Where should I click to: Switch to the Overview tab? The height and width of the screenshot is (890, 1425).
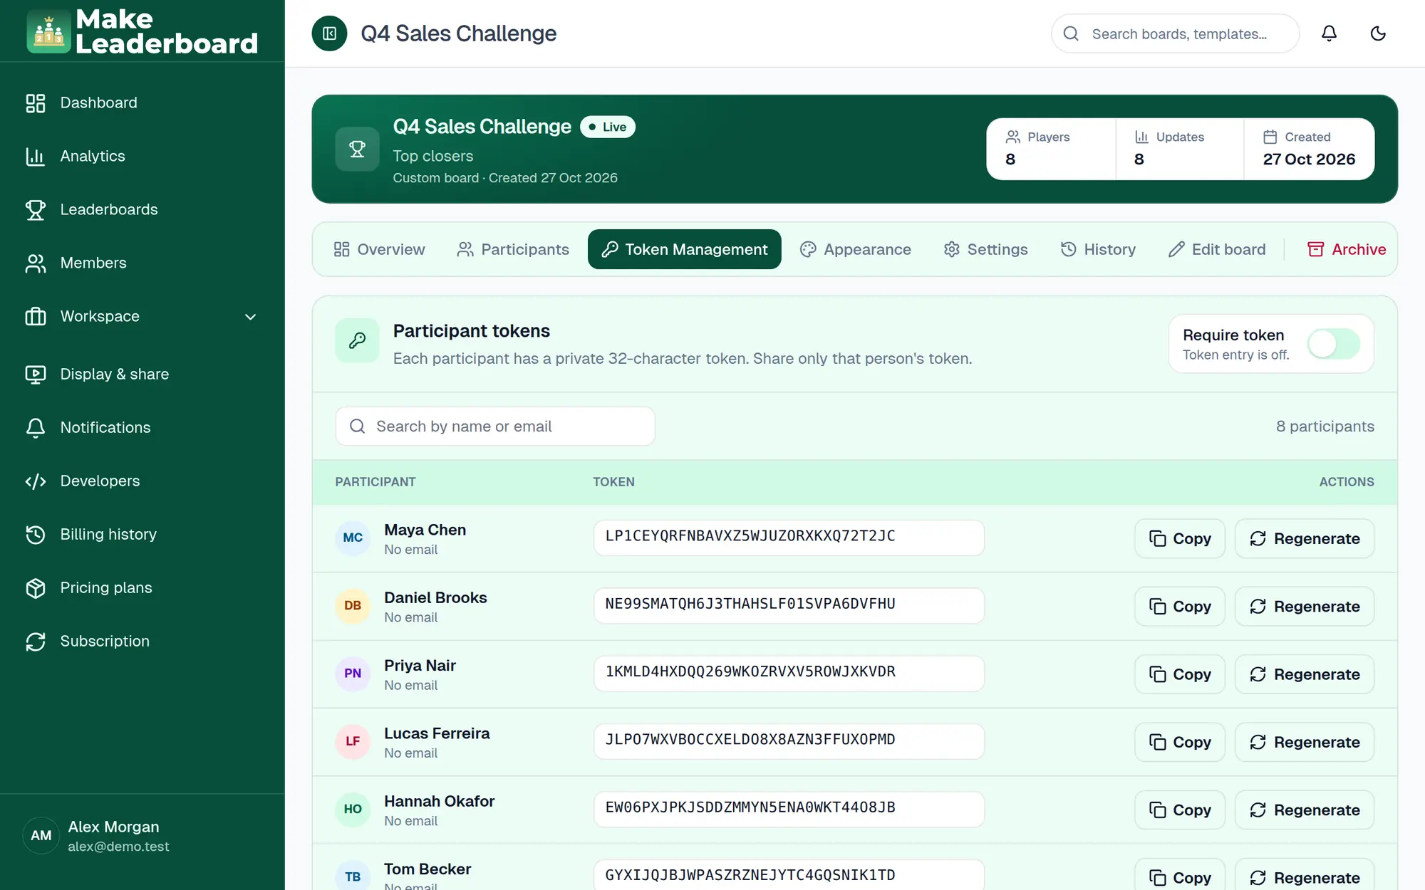pos(379,249)
